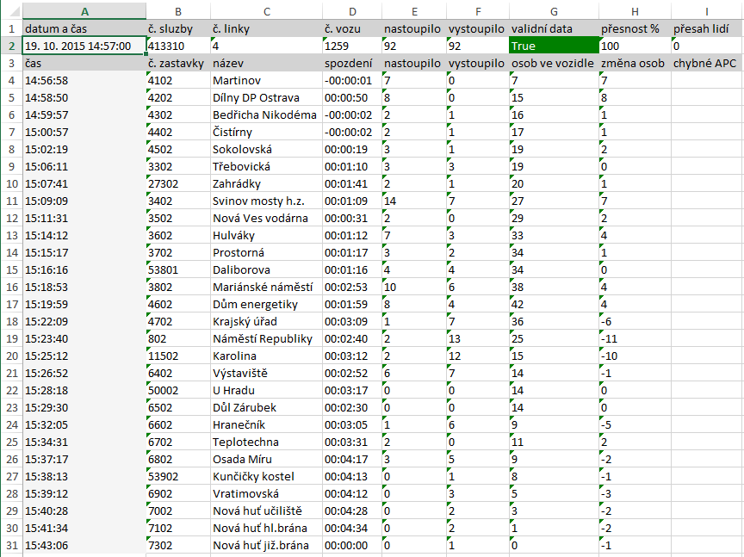Select row 3 header
This screenshot has width=744, height=557.
[11, 63]
